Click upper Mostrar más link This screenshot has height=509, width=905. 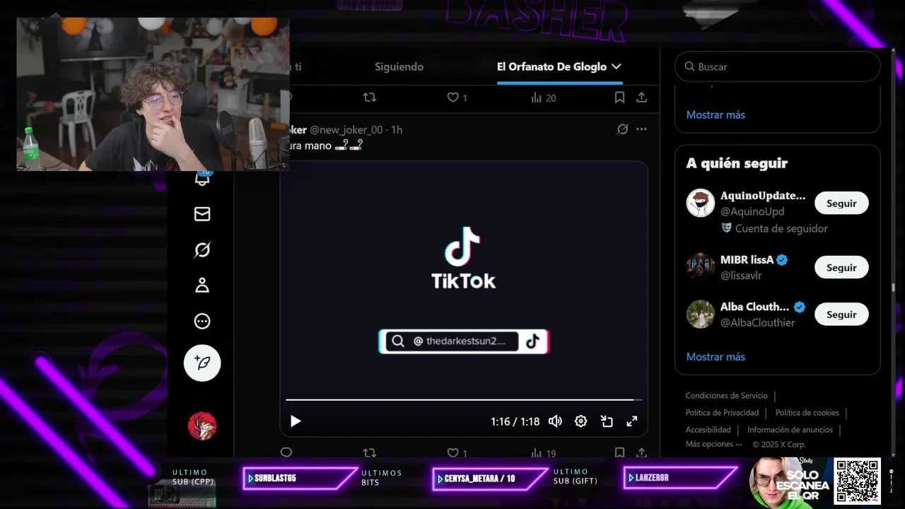(716, 115)
